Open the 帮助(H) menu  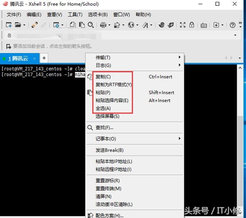[x=143, y=15]
